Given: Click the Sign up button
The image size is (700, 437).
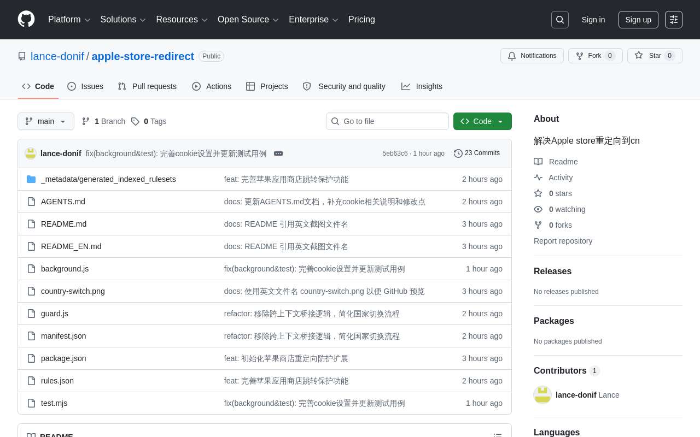Looking at the screenshot, I should [638, 20].
